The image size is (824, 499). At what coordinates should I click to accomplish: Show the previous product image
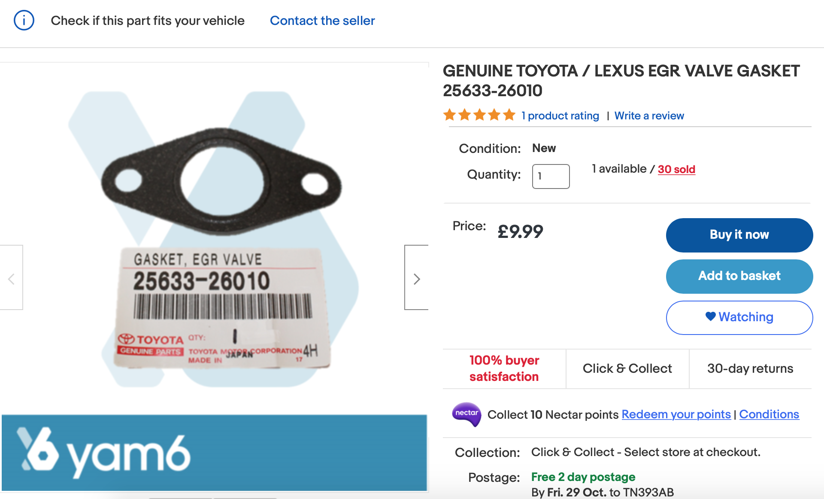(12, 278)
